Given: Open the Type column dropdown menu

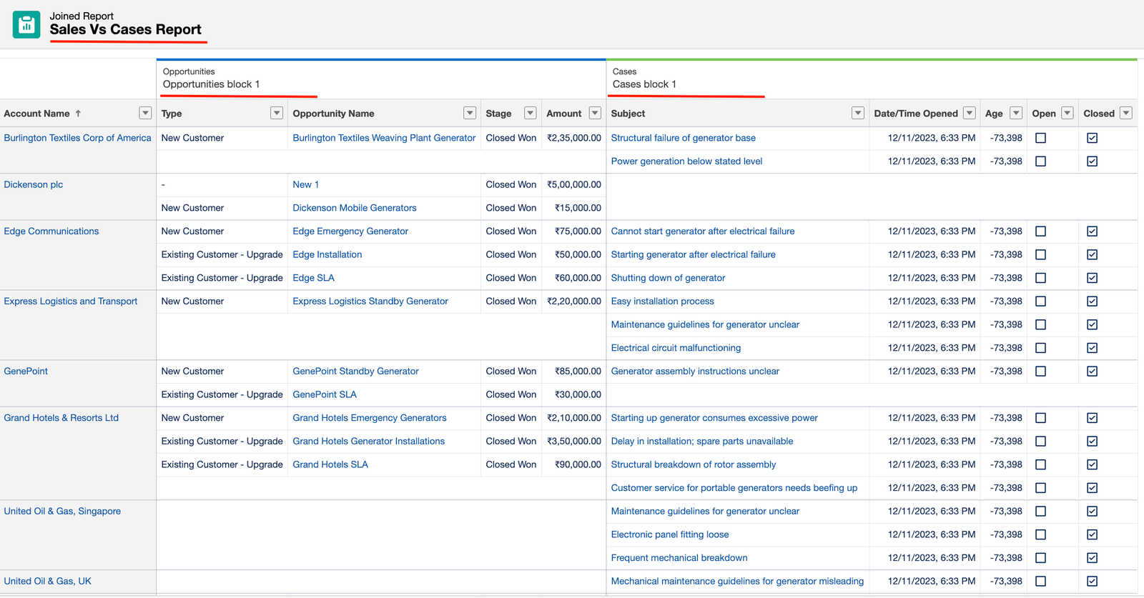Looking at the screenshot, I should tap(277, 113).
